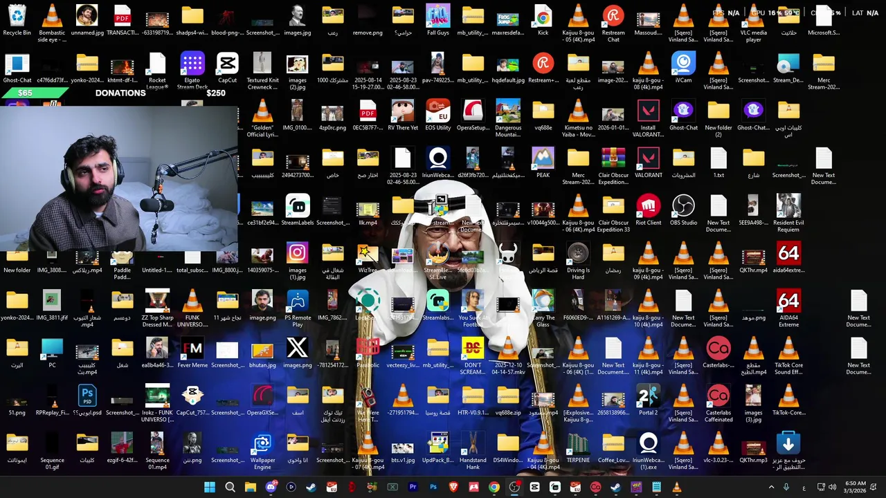Viewport: 886px width, 498px height.
Task: Launch PEAK from the desktop
Action: pyautogui.click(x=543, y=163)
